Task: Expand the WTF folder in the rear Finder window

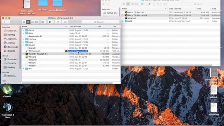Action: 123,21
